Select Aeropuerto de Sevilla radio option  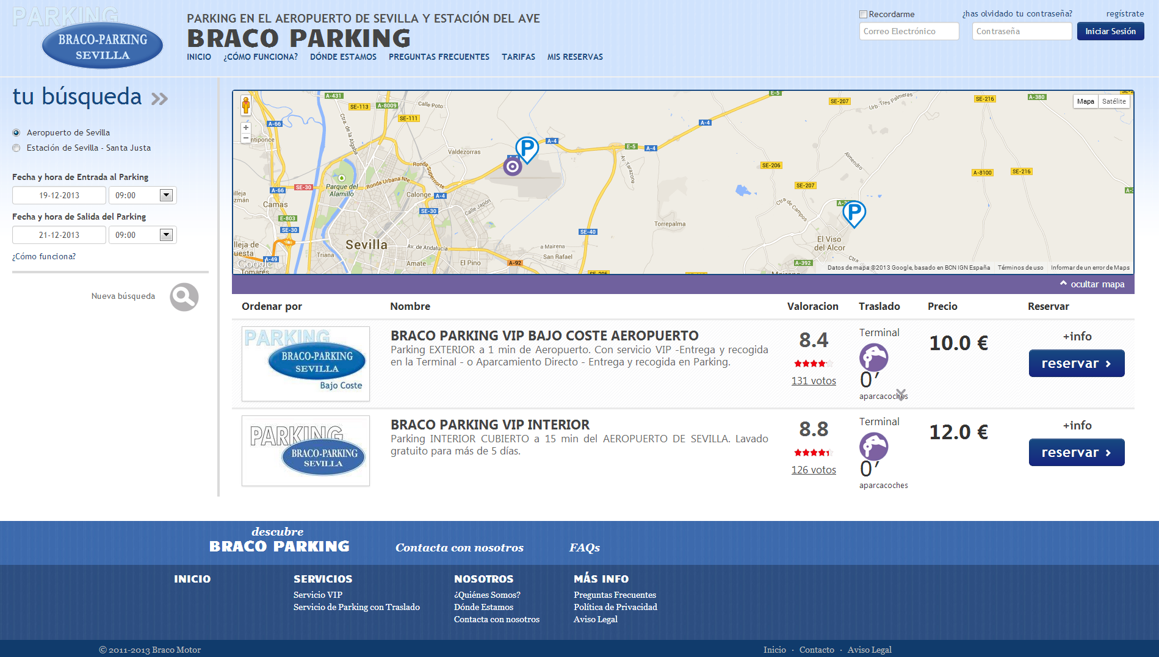[x=16, y=132]
